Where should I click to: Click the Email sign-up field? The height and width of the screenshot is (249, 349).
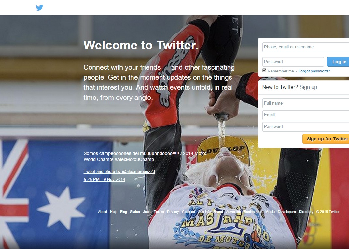306,115
